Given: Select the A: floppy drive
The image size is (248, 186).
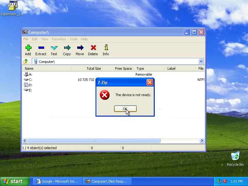Looking at the screenshot, I should click(x=28, y=74).
